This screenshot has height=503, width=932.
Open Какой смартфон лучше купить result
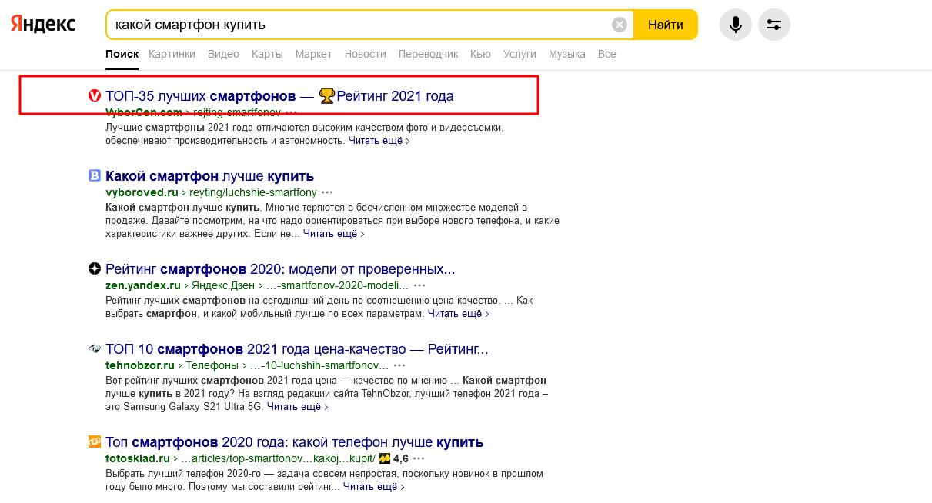pos(209,176)
